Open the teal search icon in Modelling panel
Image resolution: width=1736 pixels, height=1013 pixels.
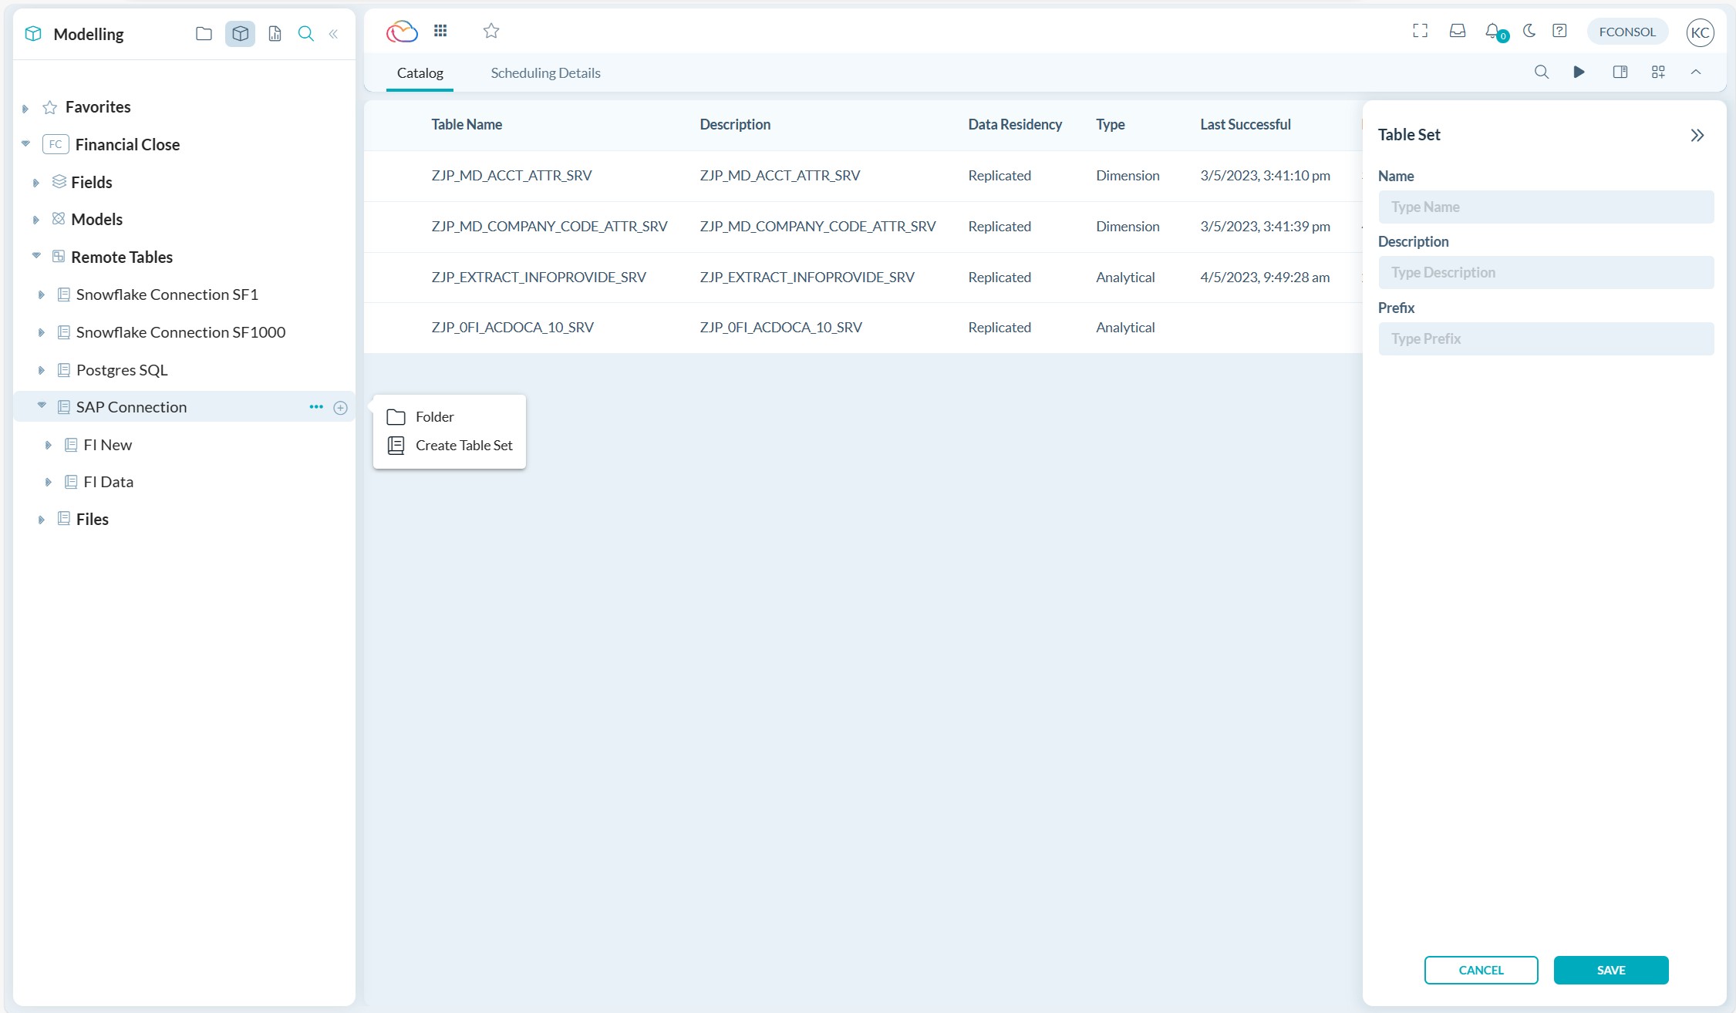[306, 34]
